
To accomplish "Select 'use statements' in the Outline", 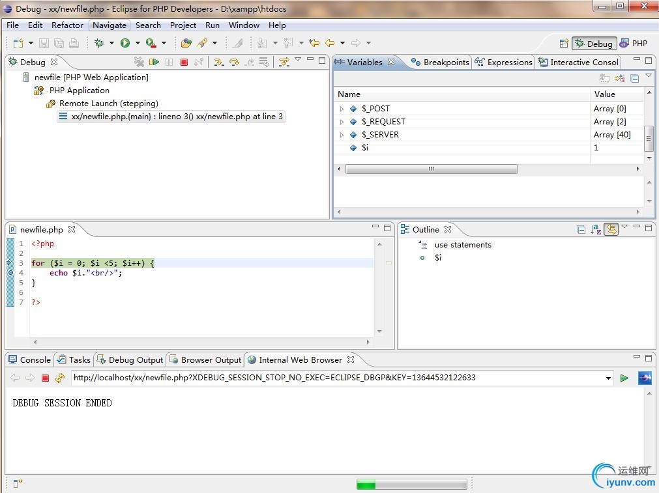I will click(x=463, y=245).
